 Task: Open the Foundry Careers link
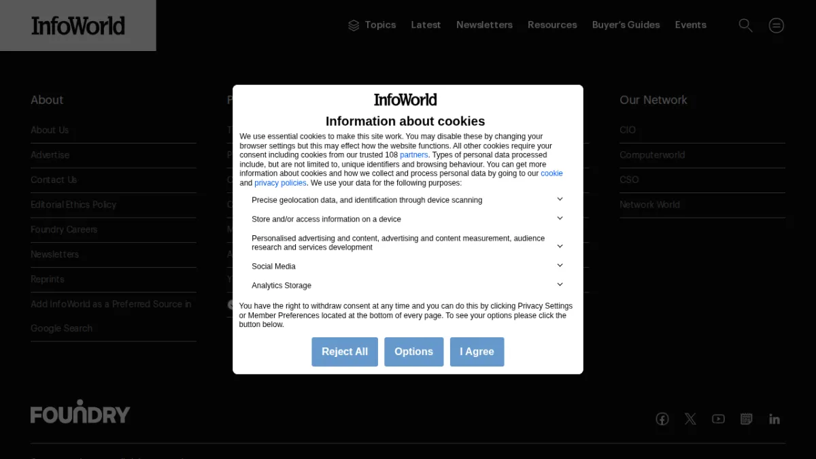64,229
